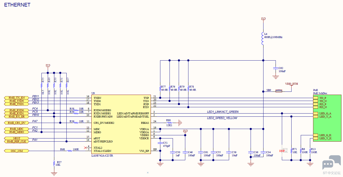Viewport: 343px width, 177px height.
Task: Click the C50 designator text
Action: tap(178, 152)
